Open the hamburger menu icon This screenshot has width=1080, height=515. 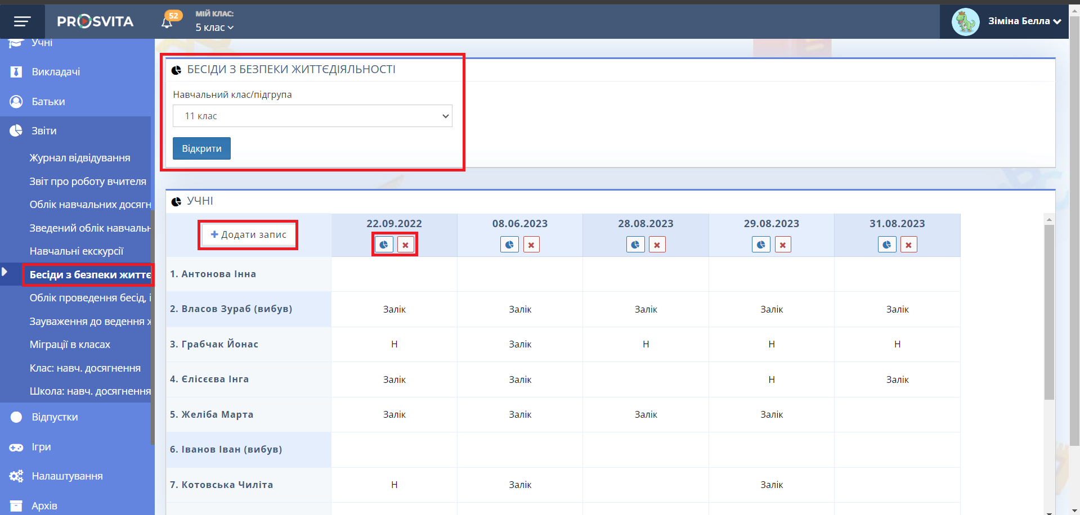pyautogui.click(x=22, y=21)
